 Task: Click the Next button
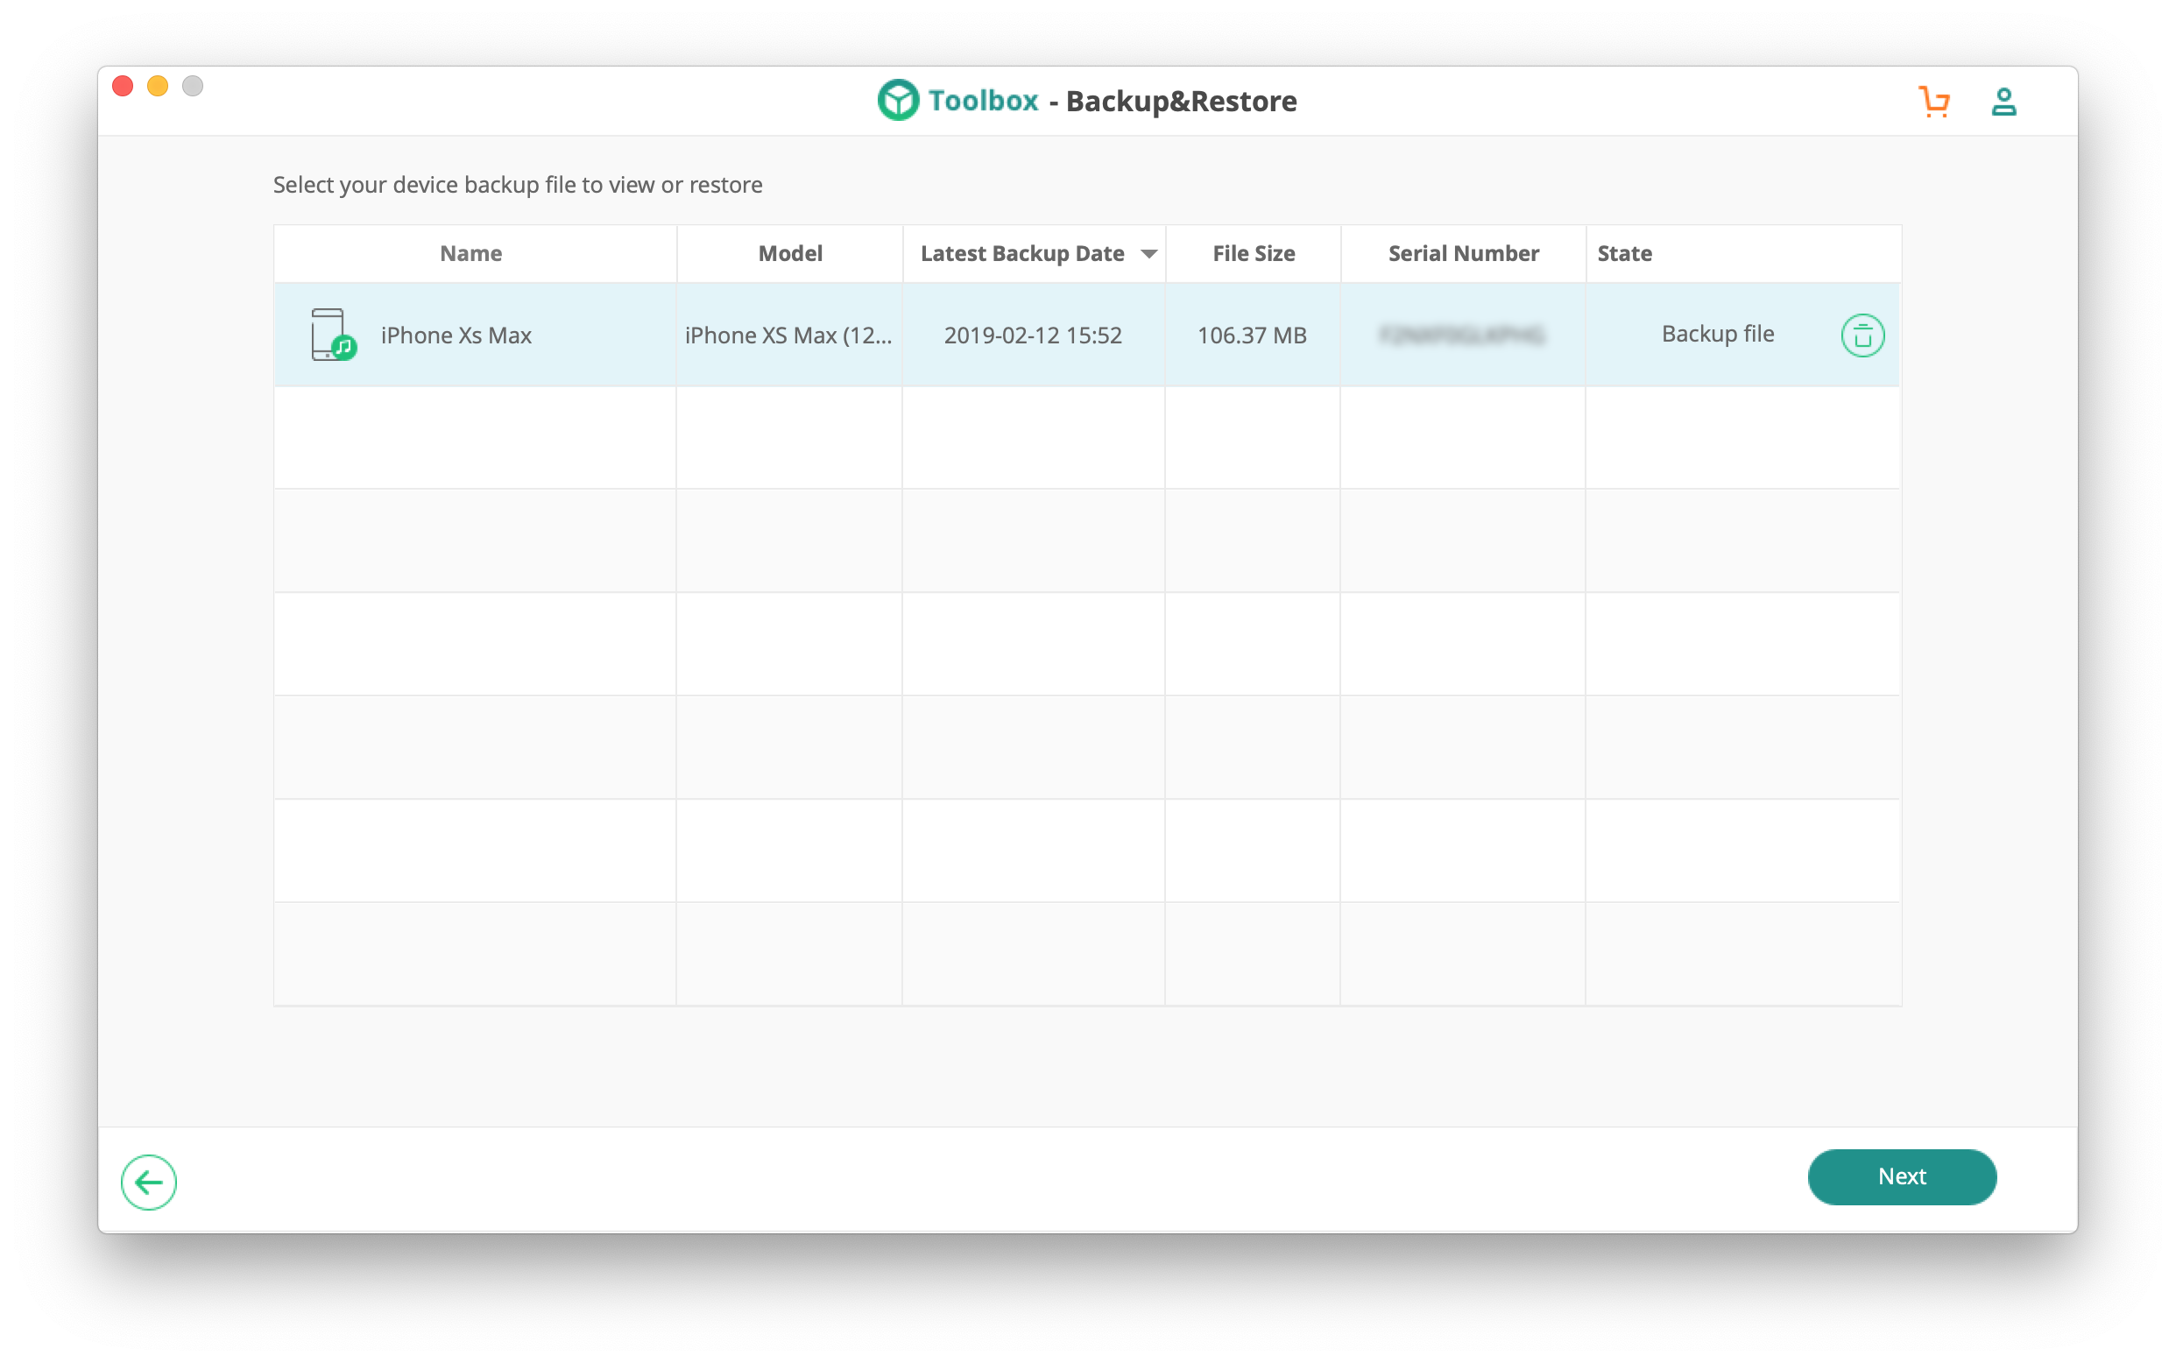1901,1176
